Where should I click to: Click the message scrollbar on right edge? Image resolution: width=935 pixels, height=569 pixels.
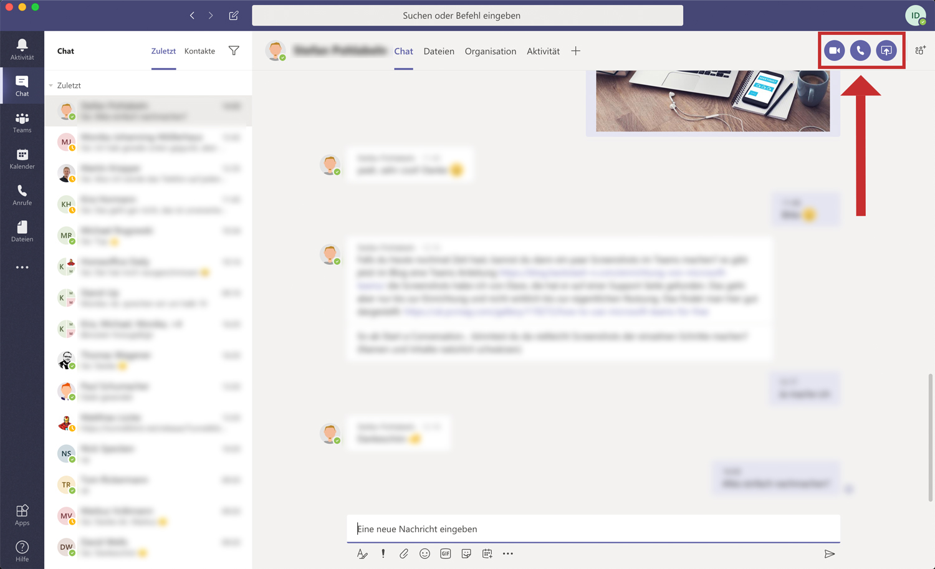click(931, 436)
